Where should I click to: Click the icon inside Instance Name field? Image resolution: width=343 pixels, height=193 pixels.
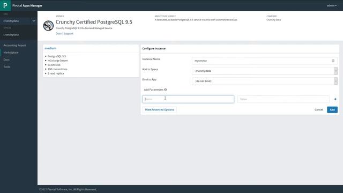(333, 61)
